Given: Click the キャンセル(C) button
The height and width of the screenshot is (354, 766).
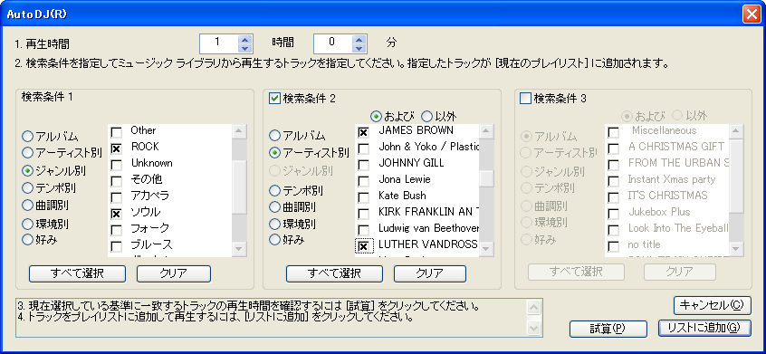Looking at the screenshot, I should tap(712, 306).
